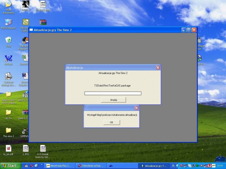The height and width of the screenshot is (169, 226).
Task: Select the do fm folder icon
Action: coord(8,114)
